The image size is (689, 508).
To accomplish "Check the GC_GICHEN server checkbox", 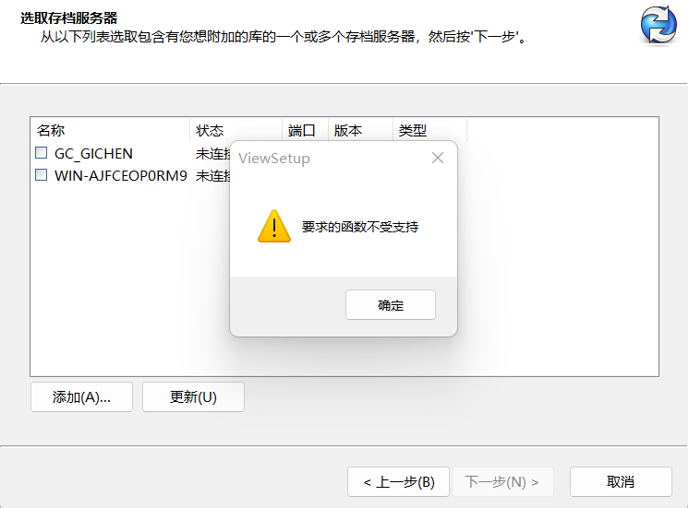I will click(41, 153).
